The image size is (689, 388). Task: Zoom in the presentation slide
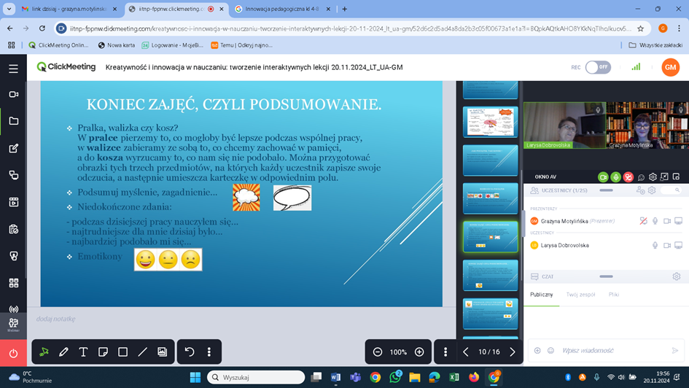point(419,352)
